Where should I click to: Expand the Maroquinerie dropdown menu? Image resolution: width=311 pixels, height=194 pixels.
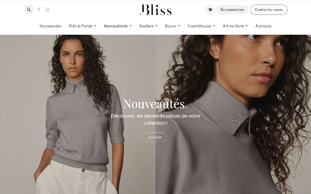(118, 26)
